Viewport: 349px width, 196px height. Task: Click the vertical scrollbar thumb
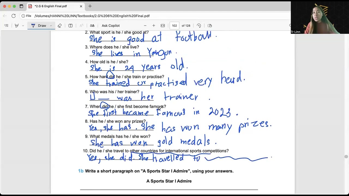click(346, 157)
